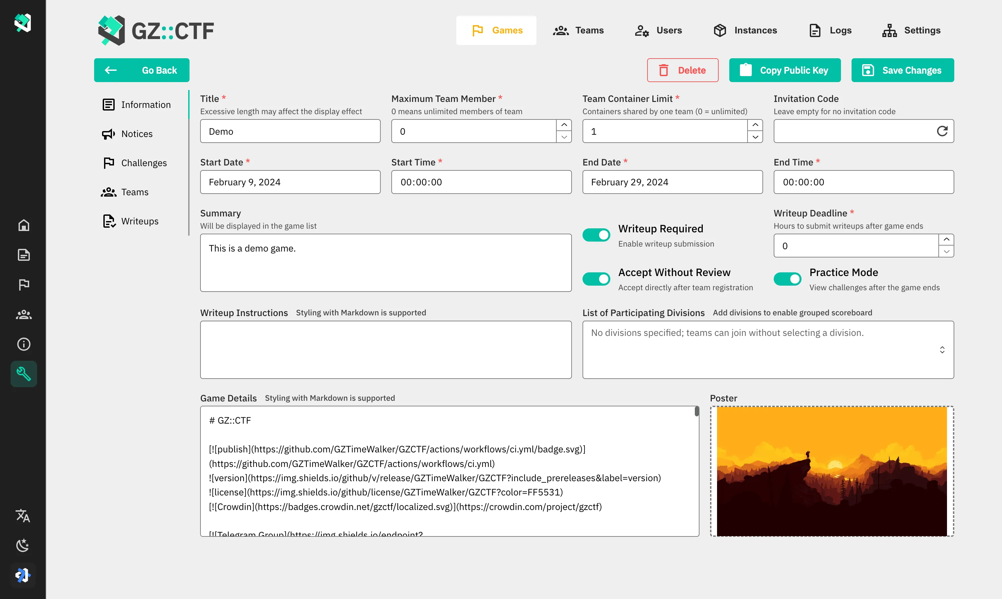Viewport: 1002px width, 599px height.
Task: Click the admin wrench icon in sidebar
Action: (x=24, y=374)
